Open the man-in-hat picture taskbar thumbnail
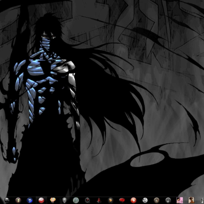 point(191,200)
